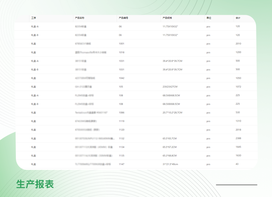The height and width of the screenshot is (197, 272).
Task: Select the spec cell 65.5*67.2CM
Action: click(169, 147)
